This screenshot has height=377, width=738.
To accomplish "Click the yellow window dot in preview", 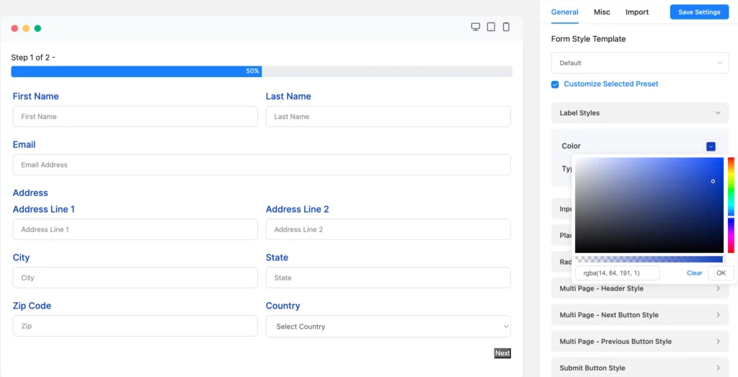I will (x=26, y=28).
